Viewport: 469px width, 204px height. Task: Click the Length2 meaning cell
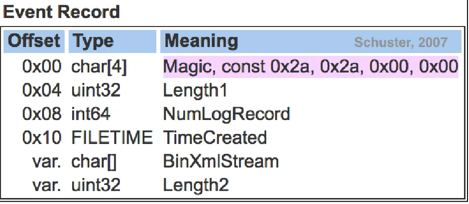(x=196, y=185)
